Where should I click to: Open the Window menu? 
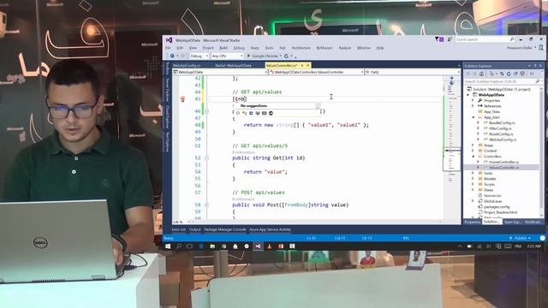tap(363, 48)
